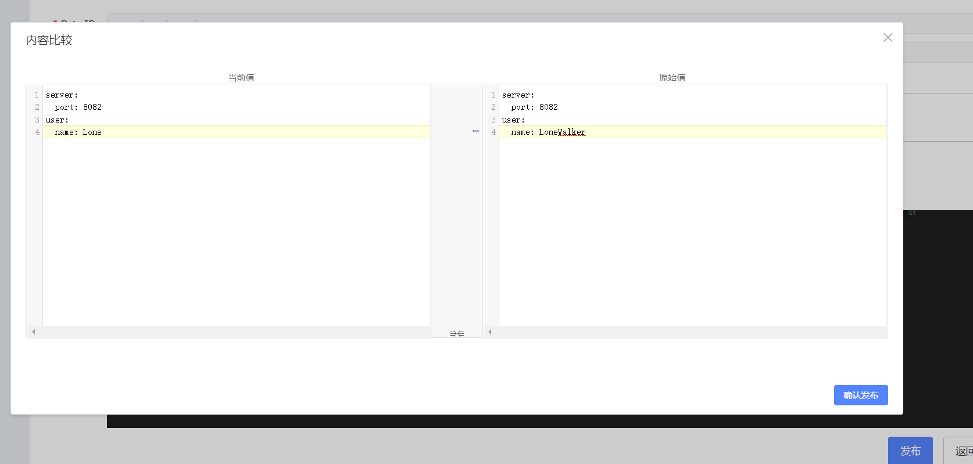Click 'server:' line in the 原始值 editor
The image size is (973, 464).
(x=518, y=95)
